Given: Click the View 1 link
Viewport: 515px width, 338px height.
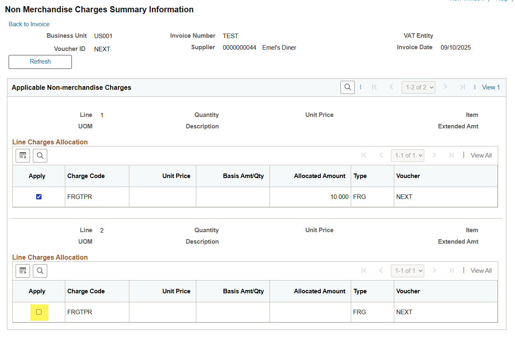Looking at the screenshot, I should (491, 87).
